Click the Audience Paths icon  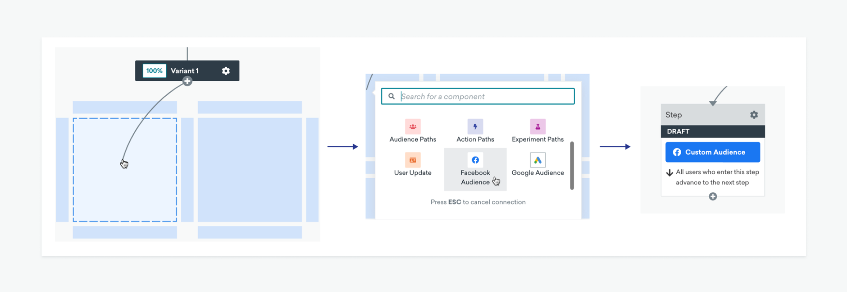(x=412, y=127)
